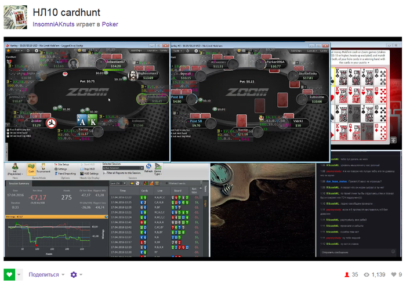Open the Table menu in Hartley #2 window

176,51
